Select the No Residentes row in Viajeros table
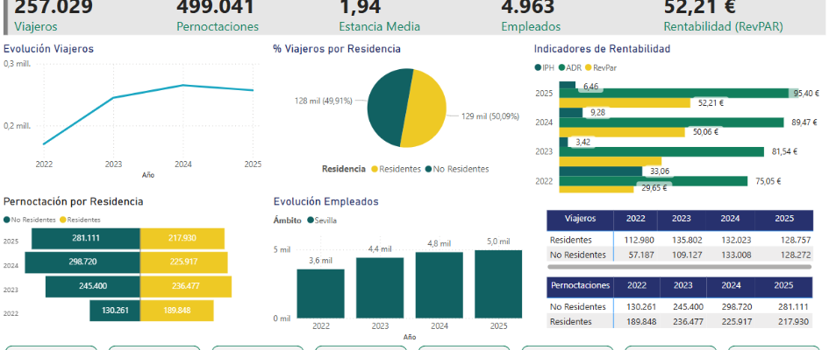829x350 pixels. pos(577,255)
